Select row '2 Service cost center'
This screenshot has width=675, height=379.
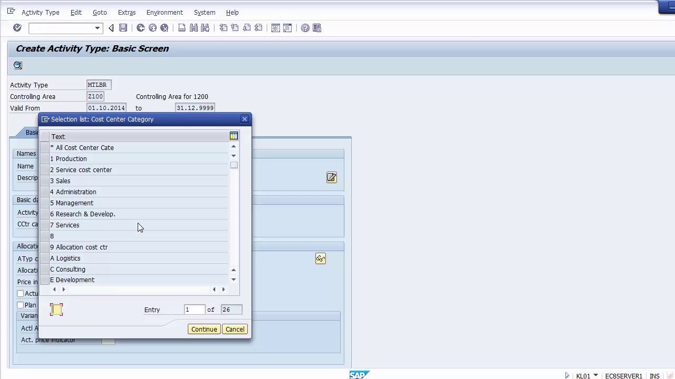click(139, 169)
